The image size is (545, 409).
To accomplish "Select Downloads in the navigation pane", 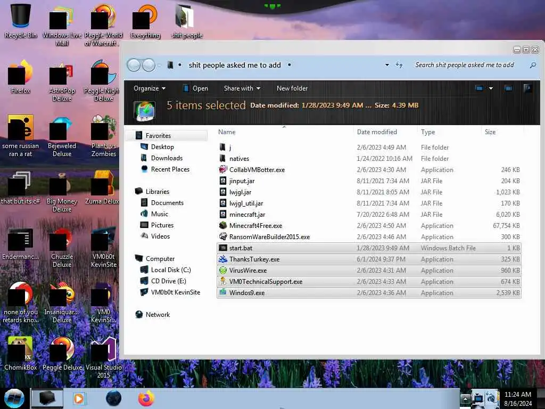I will 167,158.
